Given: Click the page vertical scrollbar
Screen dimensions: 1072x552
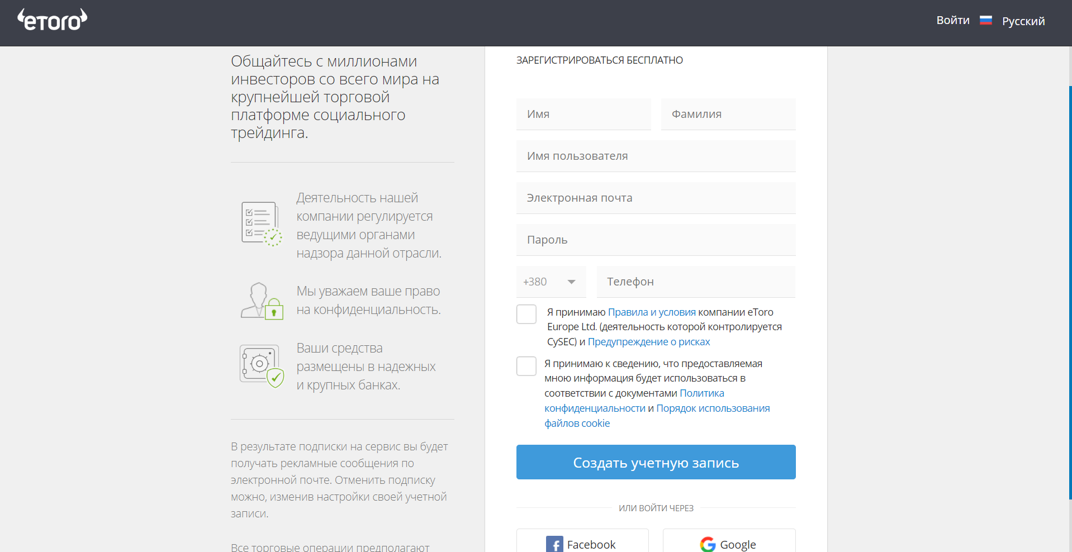Looking at the screenshot, I should click(x=1070, y=292).
